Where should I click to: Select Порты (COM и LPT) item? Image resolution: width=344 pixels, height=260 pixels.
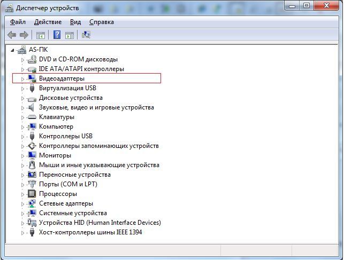[68, 184]
